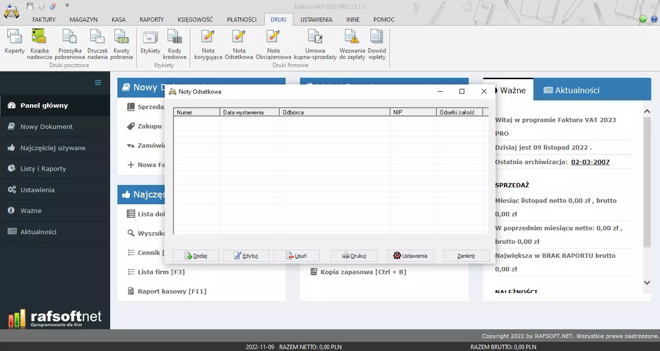Open last archive date link 02-03-2007
This screenshot has width=660, height=351.
pos(590,162)
